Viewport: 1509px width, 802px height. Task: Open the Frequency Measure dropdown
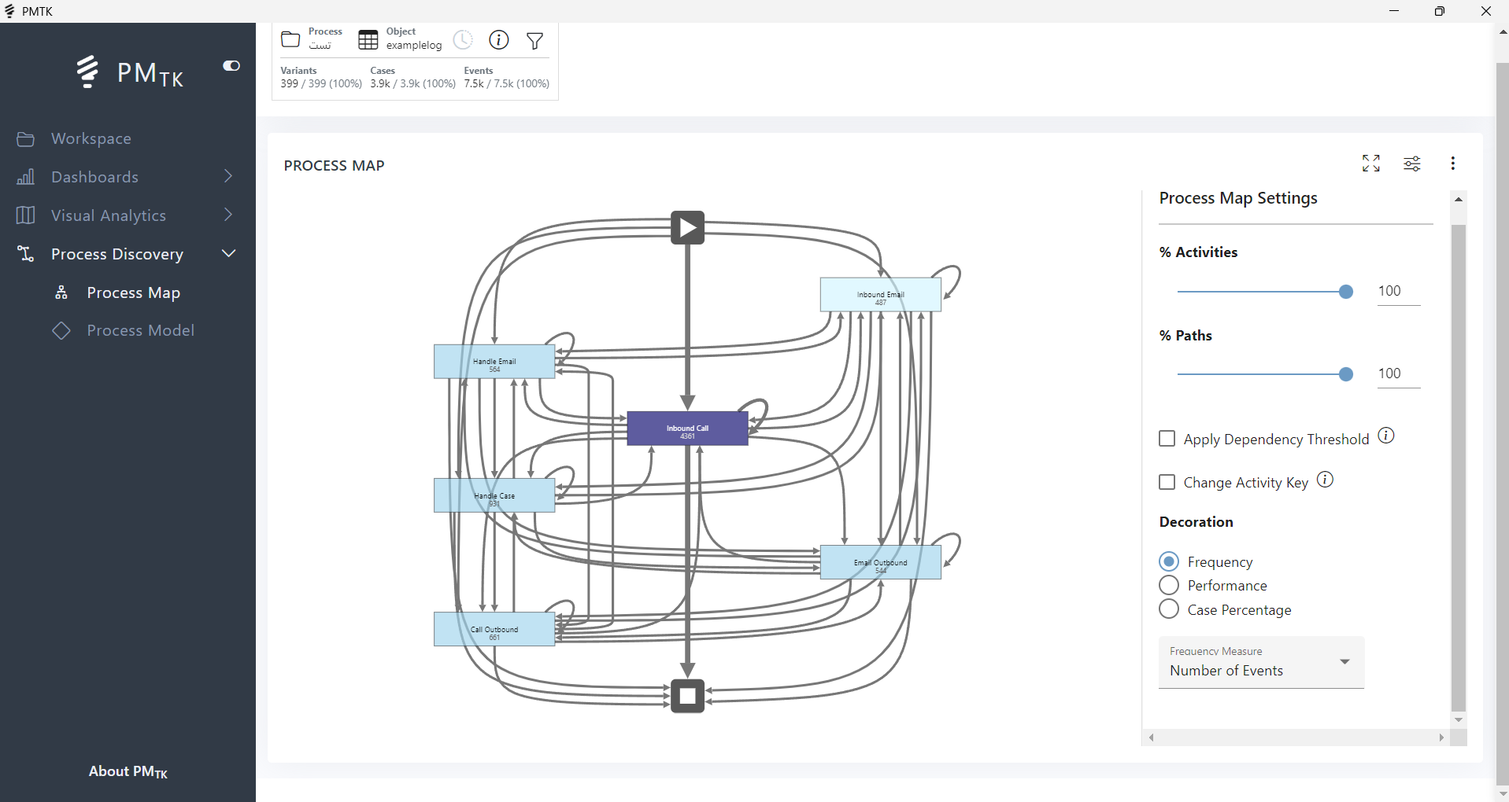(1261, 663)
